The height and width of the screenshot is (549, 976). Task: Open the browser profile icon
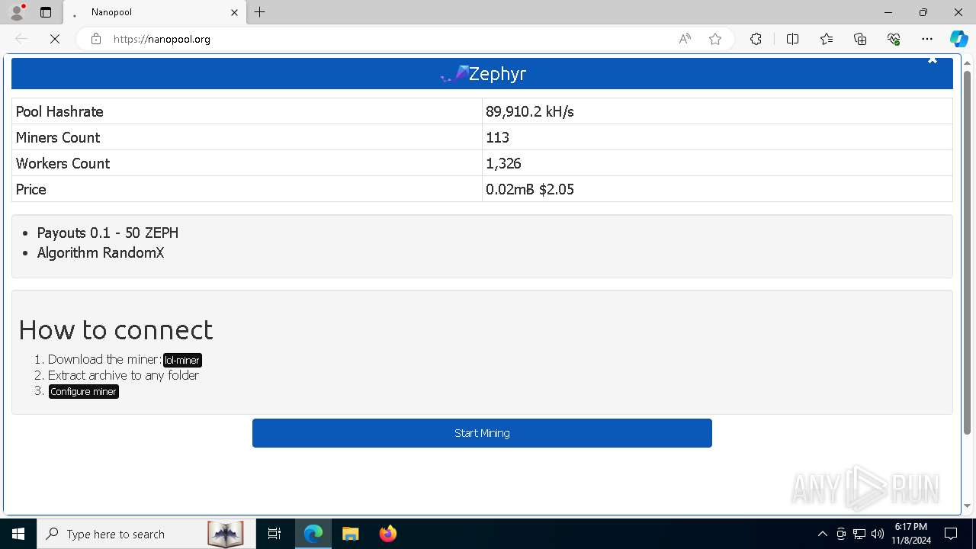[17, 12]
